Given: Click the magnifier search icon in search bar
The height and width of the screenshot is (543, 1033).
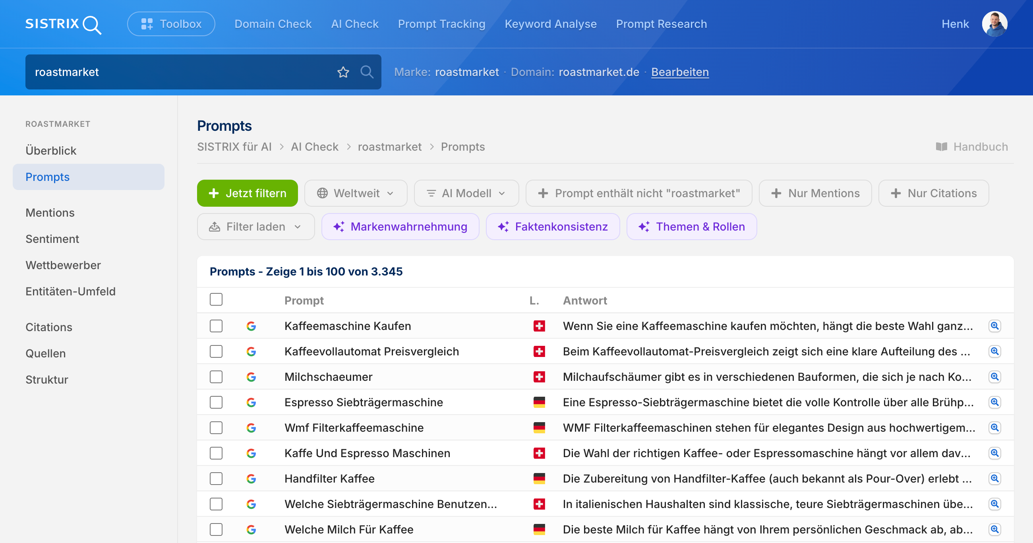Looking at the screenshot, I should (367, 72).
